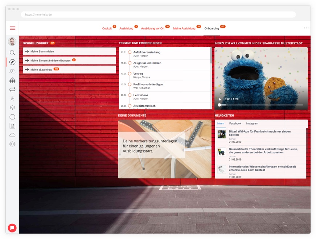The image size is (316, 239).
Task: Play the welcome video
Action: [219, 99]
